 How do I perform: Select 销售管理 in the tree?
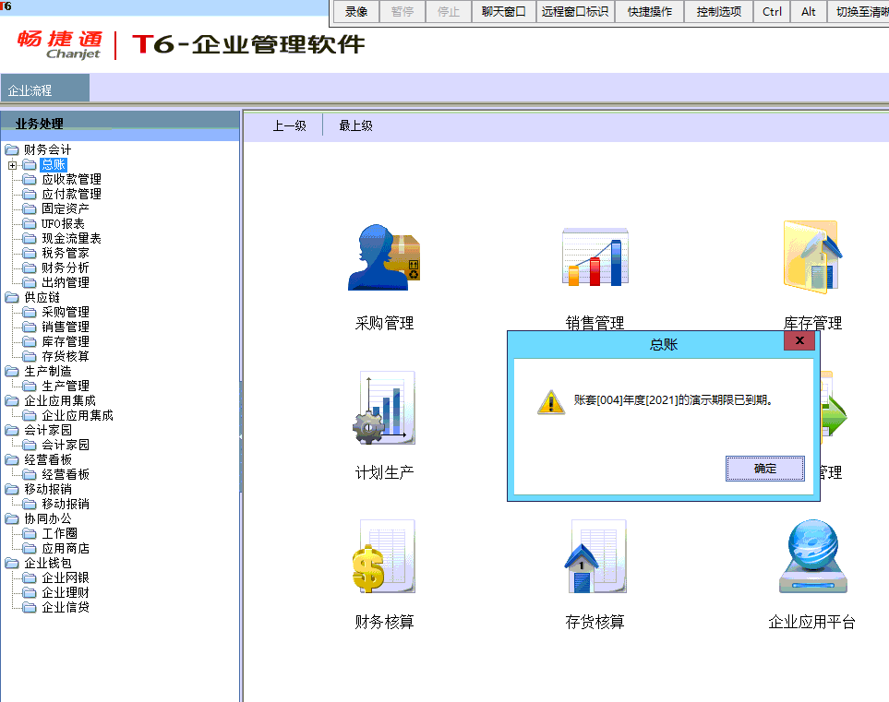click(x=66, y=327)
